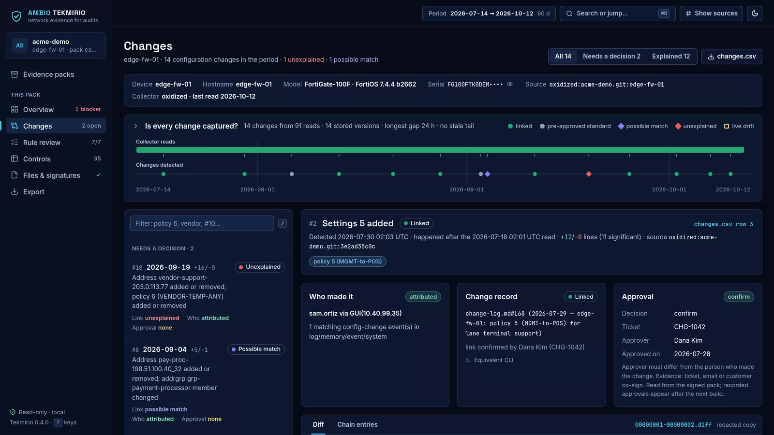Focus the Search or jump field
774x435 pixels.
click(617, 14)
